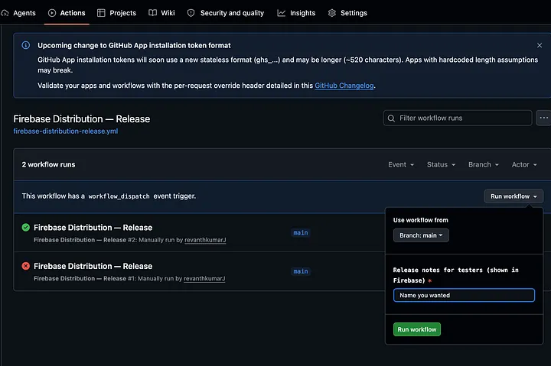Click the release notes input field

coord(464,295)
